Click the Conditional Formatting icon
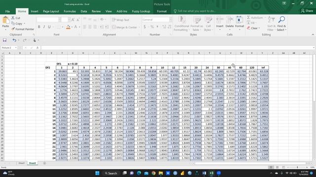The image size is (316, 177). click(x=182, y=20)
